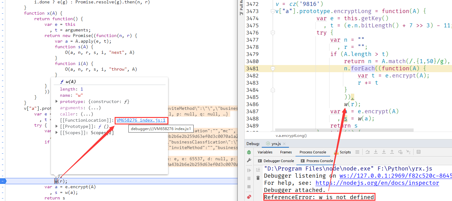
Task: Toggle the active breakpoint marker on w(r) line
Action: (3, 181)
